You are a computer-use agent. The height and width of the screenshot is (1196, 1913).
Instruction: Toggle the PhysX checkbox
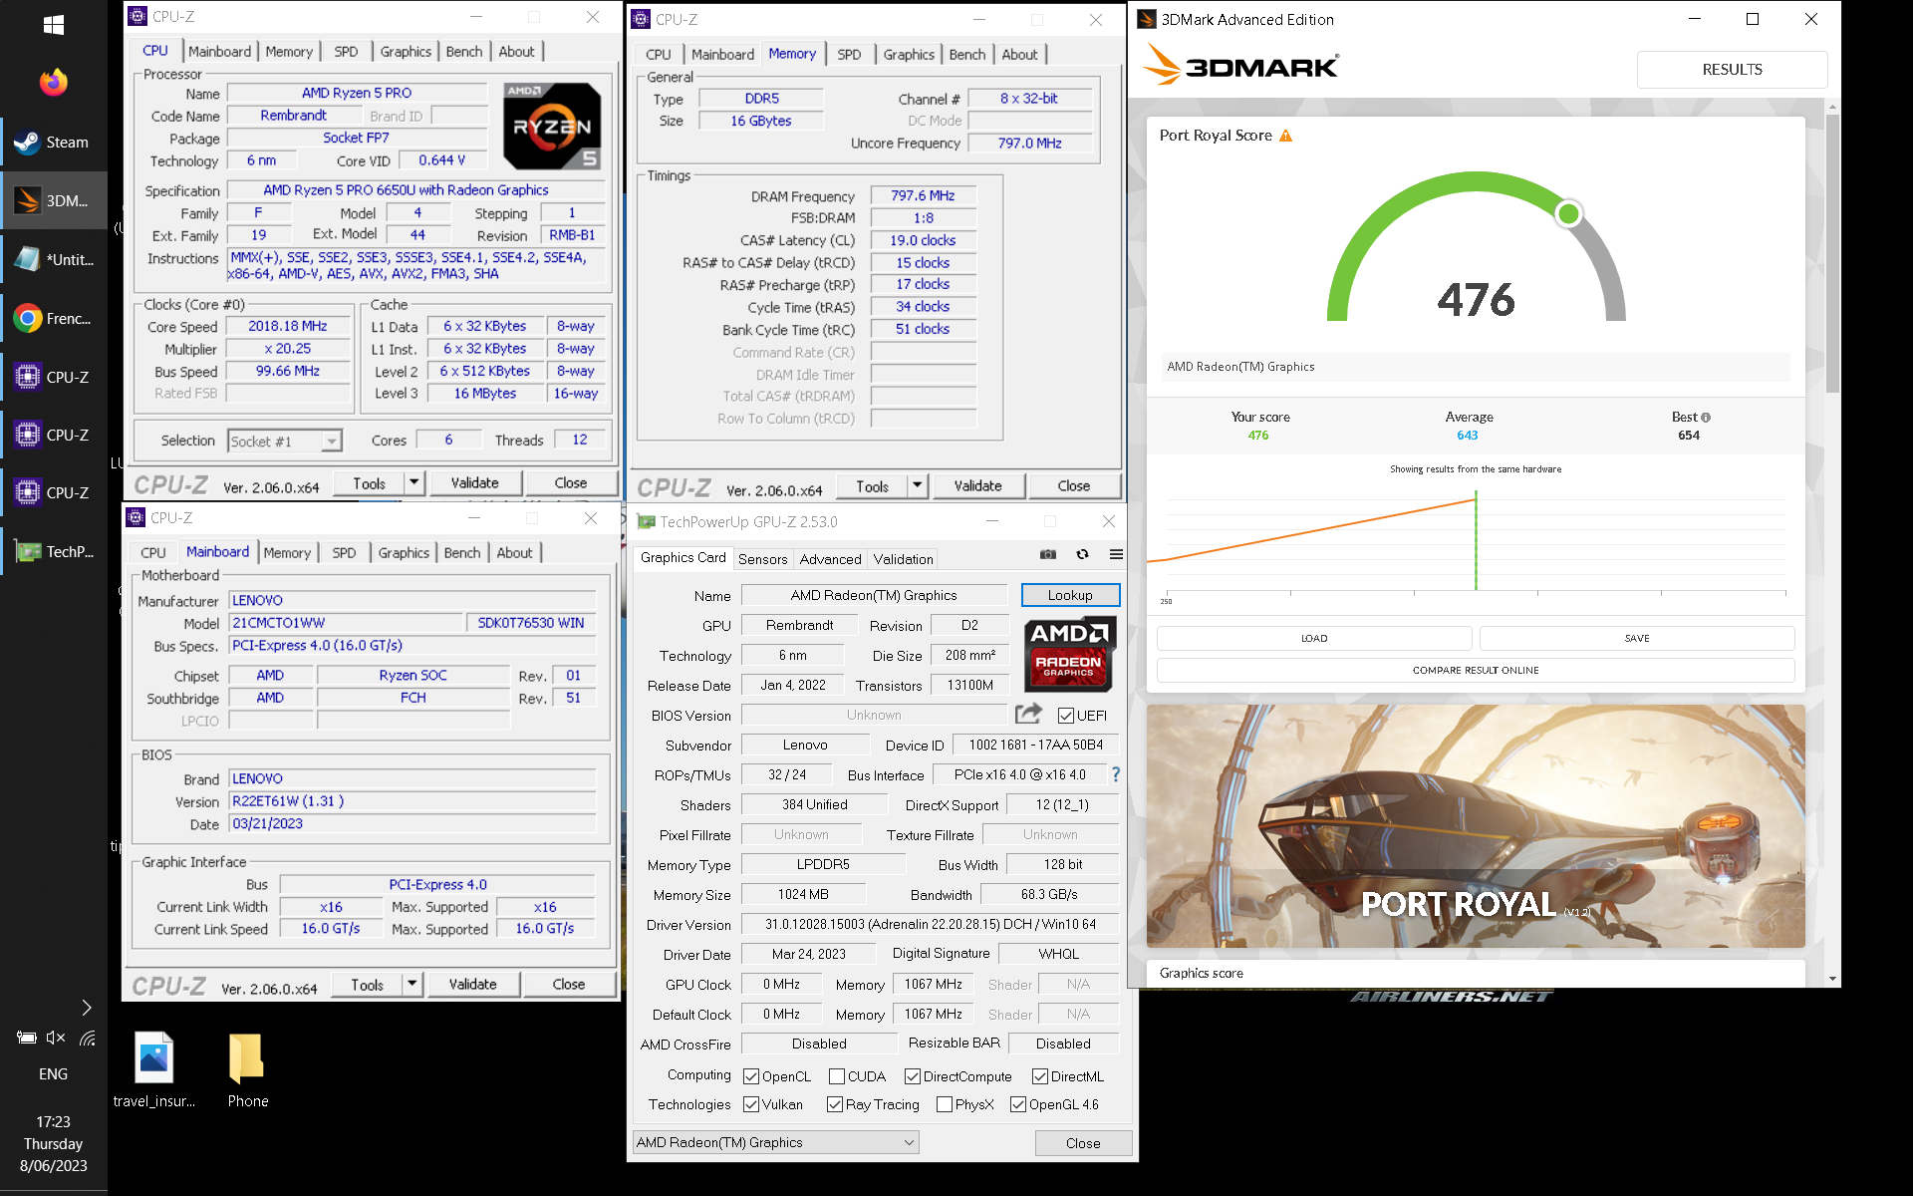click(945, 1104)
